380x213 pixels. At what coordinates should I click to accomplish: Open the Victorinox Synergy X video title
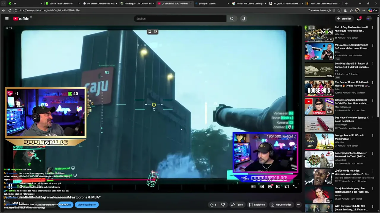pyautogui.click(x=351, y=119)
